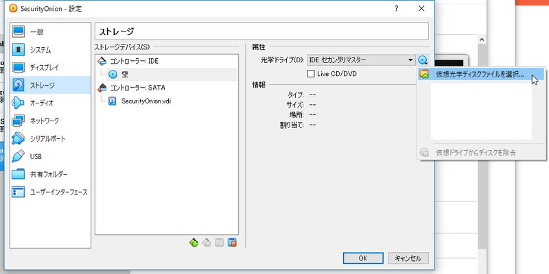Click the network monitors icon in sidebar
The height and width of the screenshot is (274, 549).
tap(19, 121)
